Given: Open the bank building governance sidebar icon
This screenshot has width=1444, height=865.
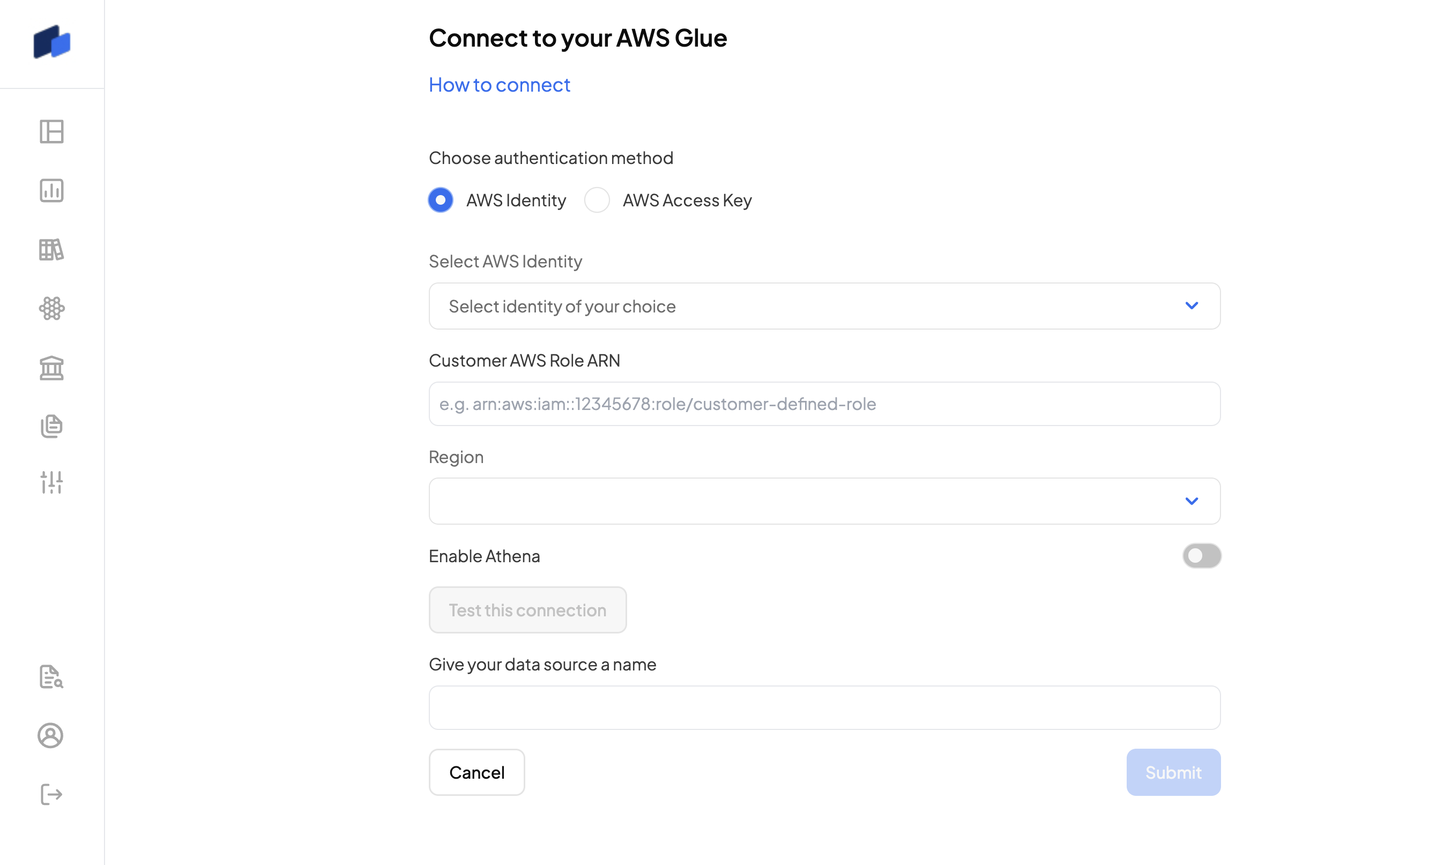Looking at the screenshot, I should [52, 368].
